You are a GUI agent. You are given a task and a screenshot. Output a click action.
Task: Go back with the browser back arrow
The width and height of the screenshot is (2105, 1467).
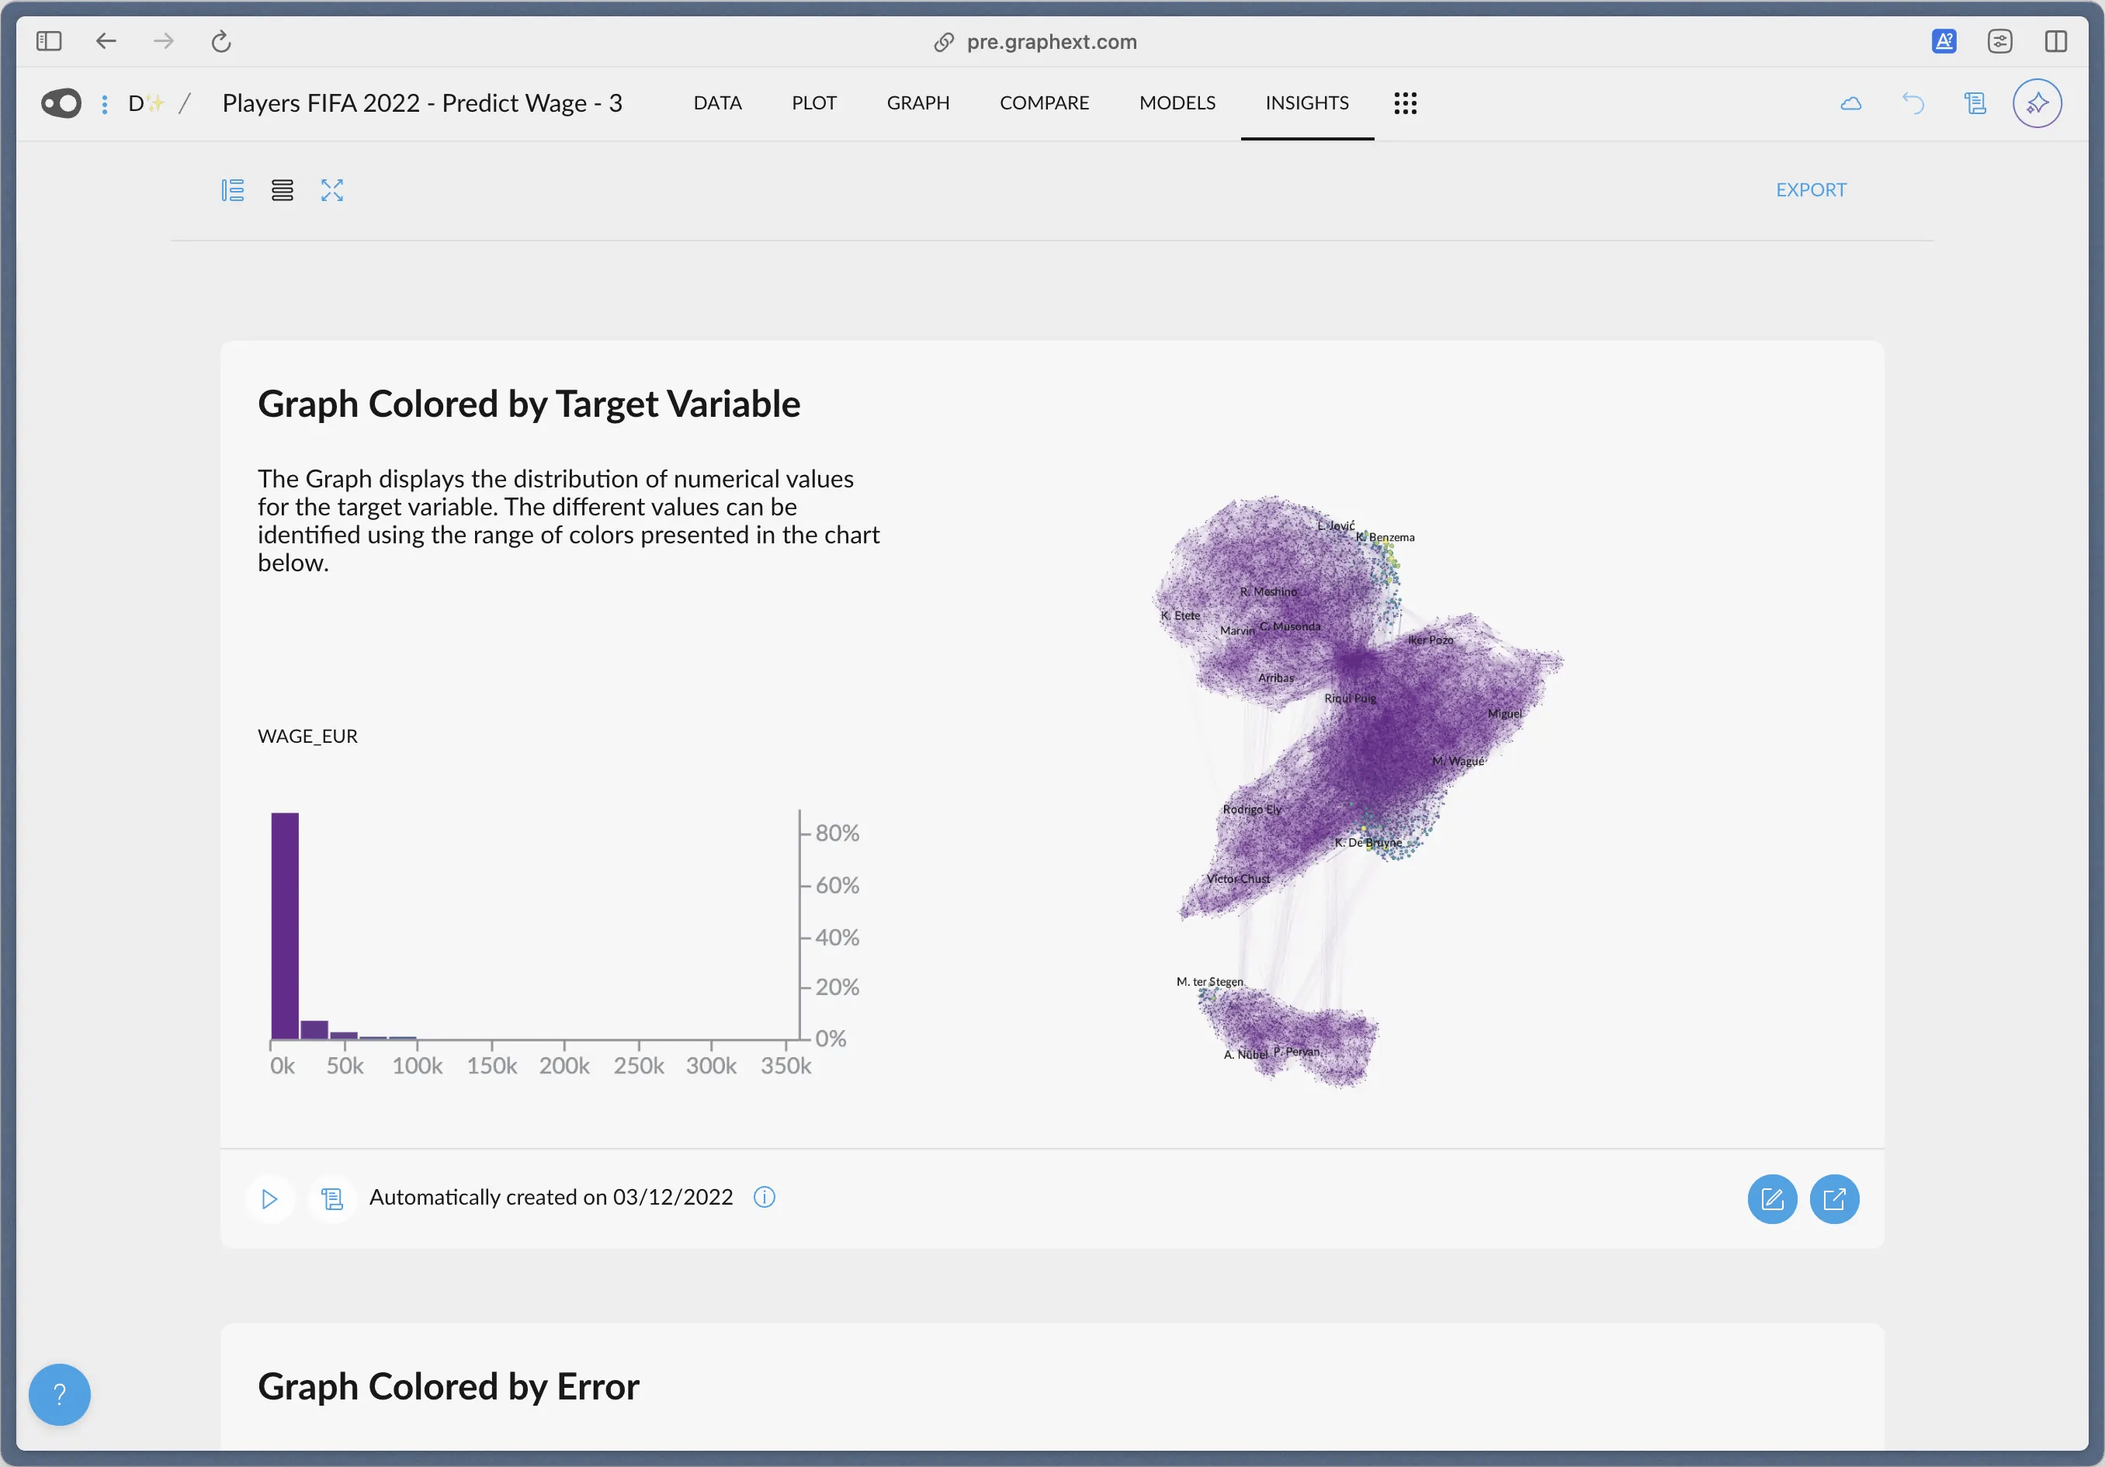[106, 41]
